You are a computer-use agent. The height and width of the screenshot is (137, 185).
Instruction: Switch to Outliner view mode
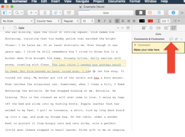[159, 13]
